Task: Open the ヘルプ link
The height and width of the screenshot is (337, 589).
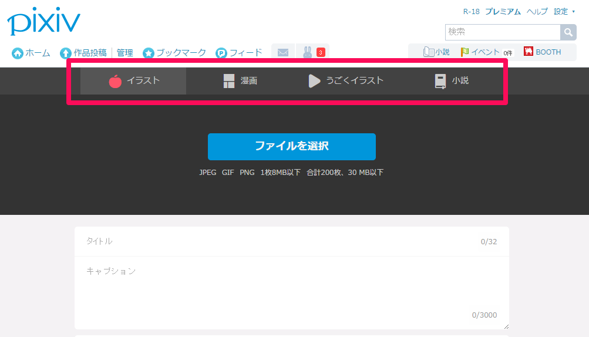Action: coord(537,12)
